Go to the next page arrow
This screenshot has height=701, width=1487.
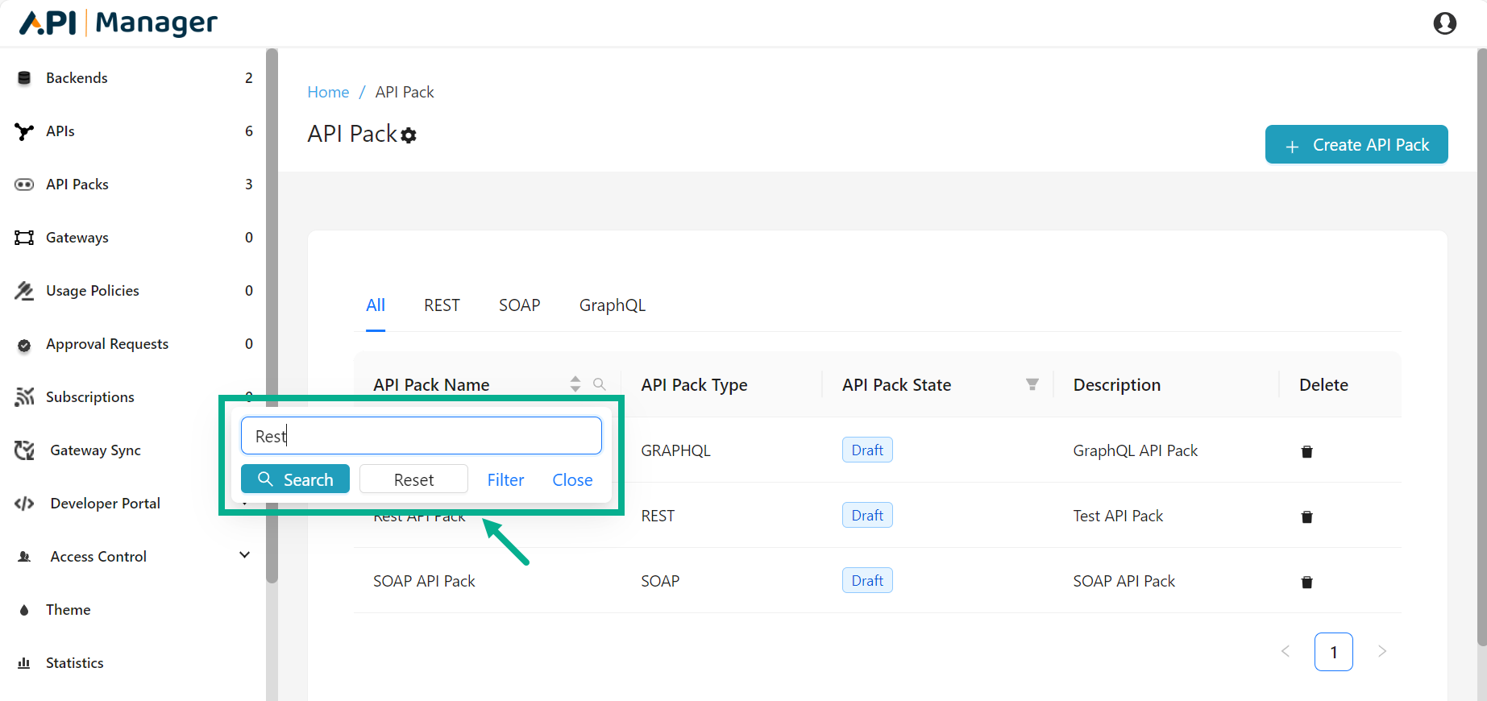[x=1381, y=652]
